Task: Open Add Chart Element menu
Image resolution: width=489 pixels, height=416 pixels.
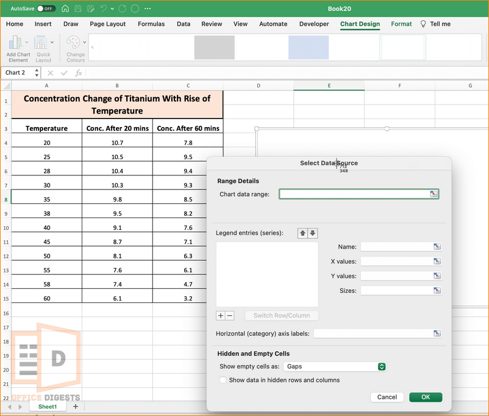Action: pyautogui.click(x=18, y=49)
